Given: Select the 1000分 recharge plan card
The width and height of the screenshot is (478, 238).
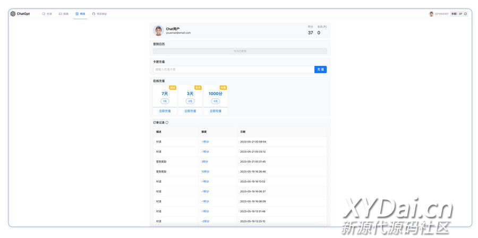Looking at the screenshot, I should tap(215, 96).
